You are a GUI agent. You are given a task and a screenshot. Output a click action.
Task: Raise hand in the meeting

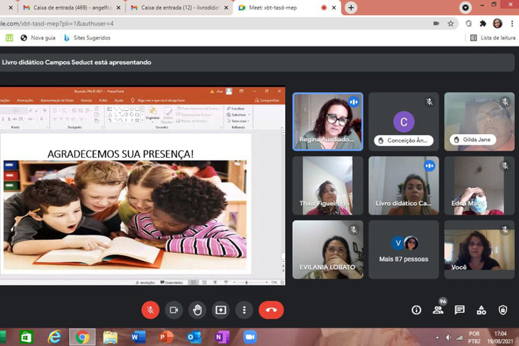(x=197, y=310)
